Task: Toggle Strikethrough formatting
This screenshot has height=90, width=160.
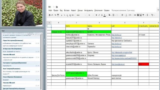Action: (102, 15)
